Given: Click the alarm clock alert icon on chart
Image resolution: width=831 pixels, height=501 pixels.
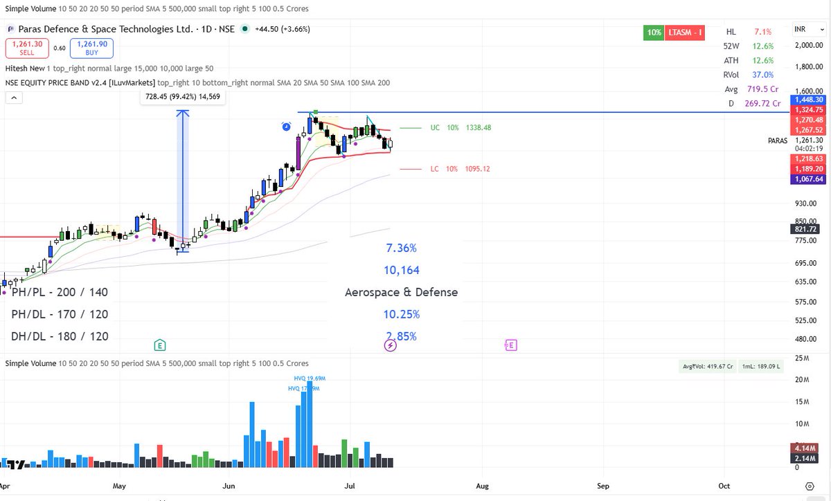Looking at the screenshot, I should click(287, 126).
